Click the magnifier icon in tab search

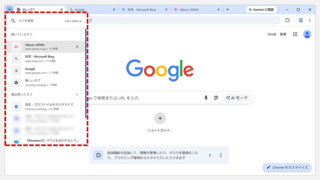(x=13, y=21)
